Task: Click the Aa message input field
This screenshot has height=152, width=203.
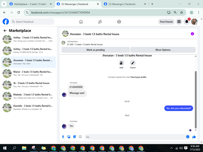Action: click(135, 137)
